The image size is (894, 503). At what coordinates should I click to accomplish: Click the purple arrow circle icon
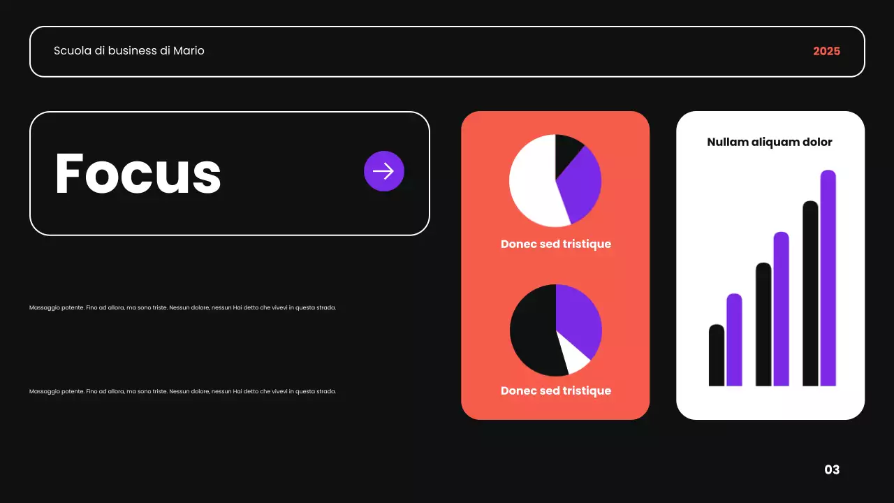tap(384, 171)
